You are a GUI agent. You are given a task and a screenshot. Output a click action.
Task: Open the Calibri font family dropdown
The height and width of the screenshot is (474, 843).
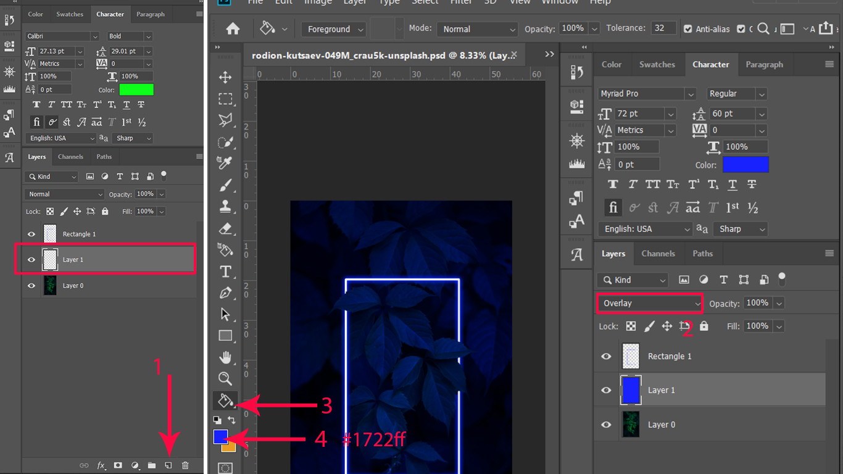click(x=62, y=36)
